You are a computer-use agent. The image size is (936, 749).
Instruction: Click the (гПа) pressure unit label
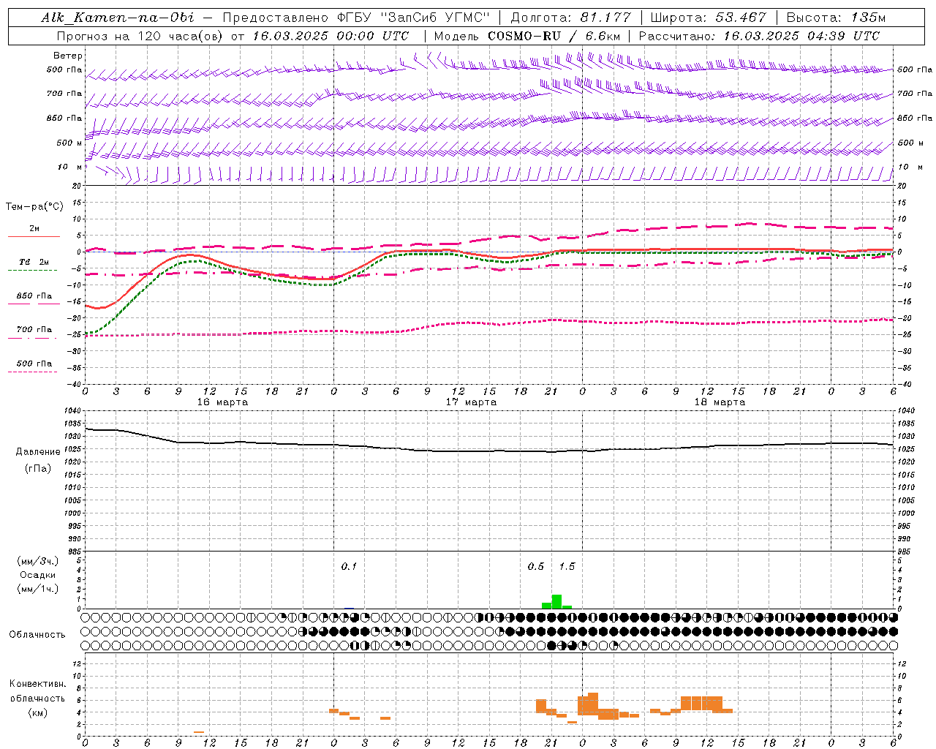pyautogui.click(x=38, y=468)
